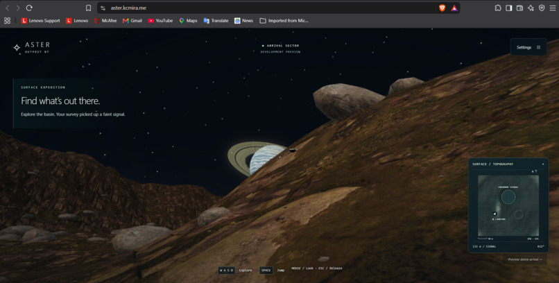Viewport: 559px width, 283px height.
Task: Click the Surface / Topography panel title
Action: click(492, 164)
